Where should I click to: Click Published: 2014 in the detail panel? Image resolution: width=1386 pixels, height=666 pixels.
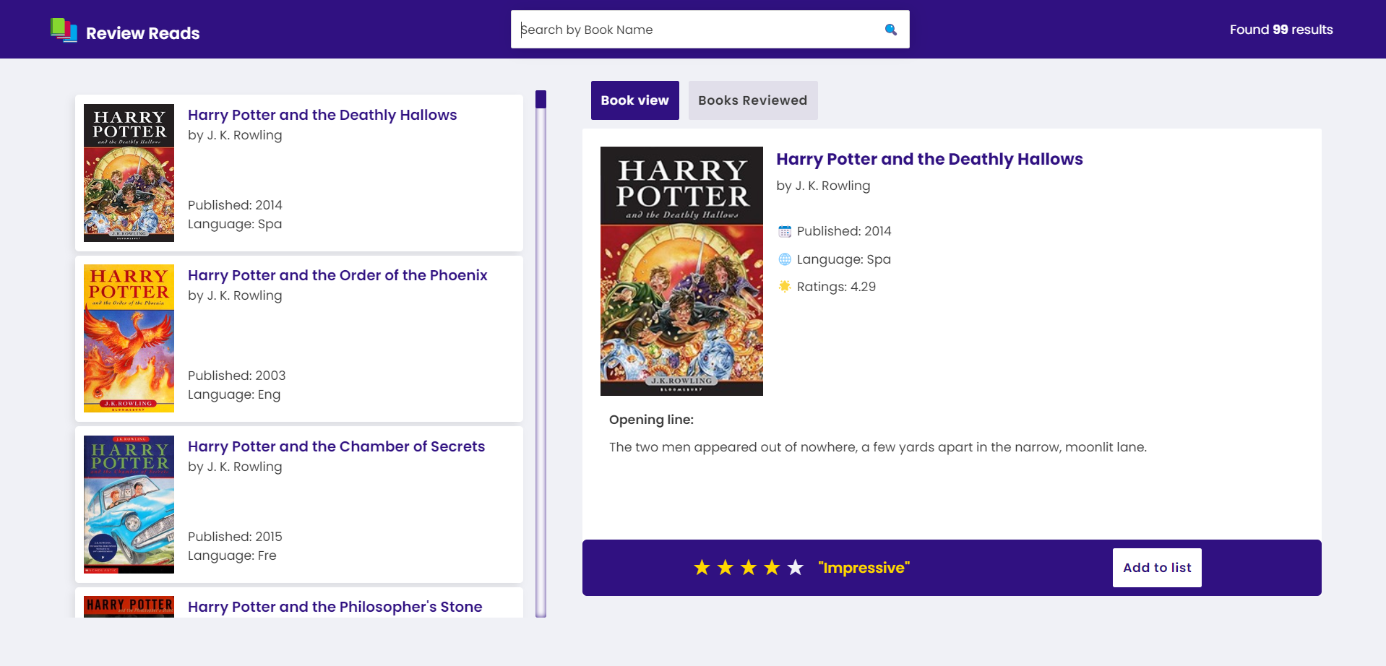844,231
